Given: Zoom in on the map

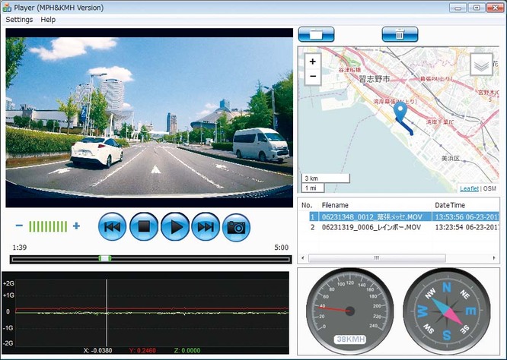Looking at the screenshot, I should [x=313, y=62].
